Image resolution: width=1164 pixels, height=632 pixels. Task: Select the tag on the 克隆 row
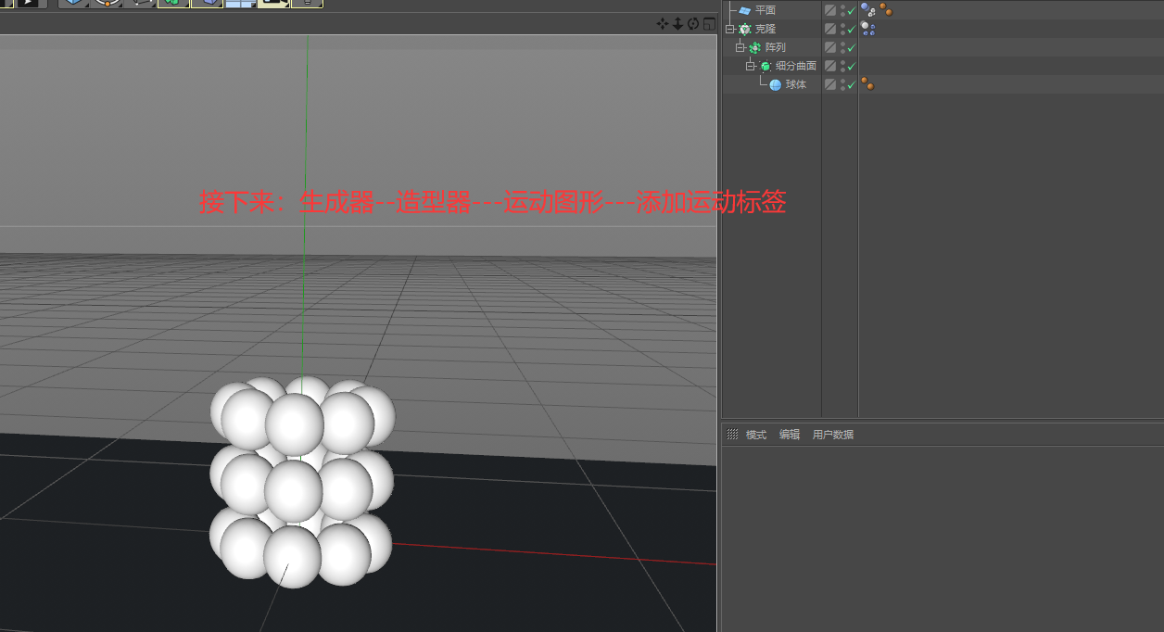[x=868, y=29]
